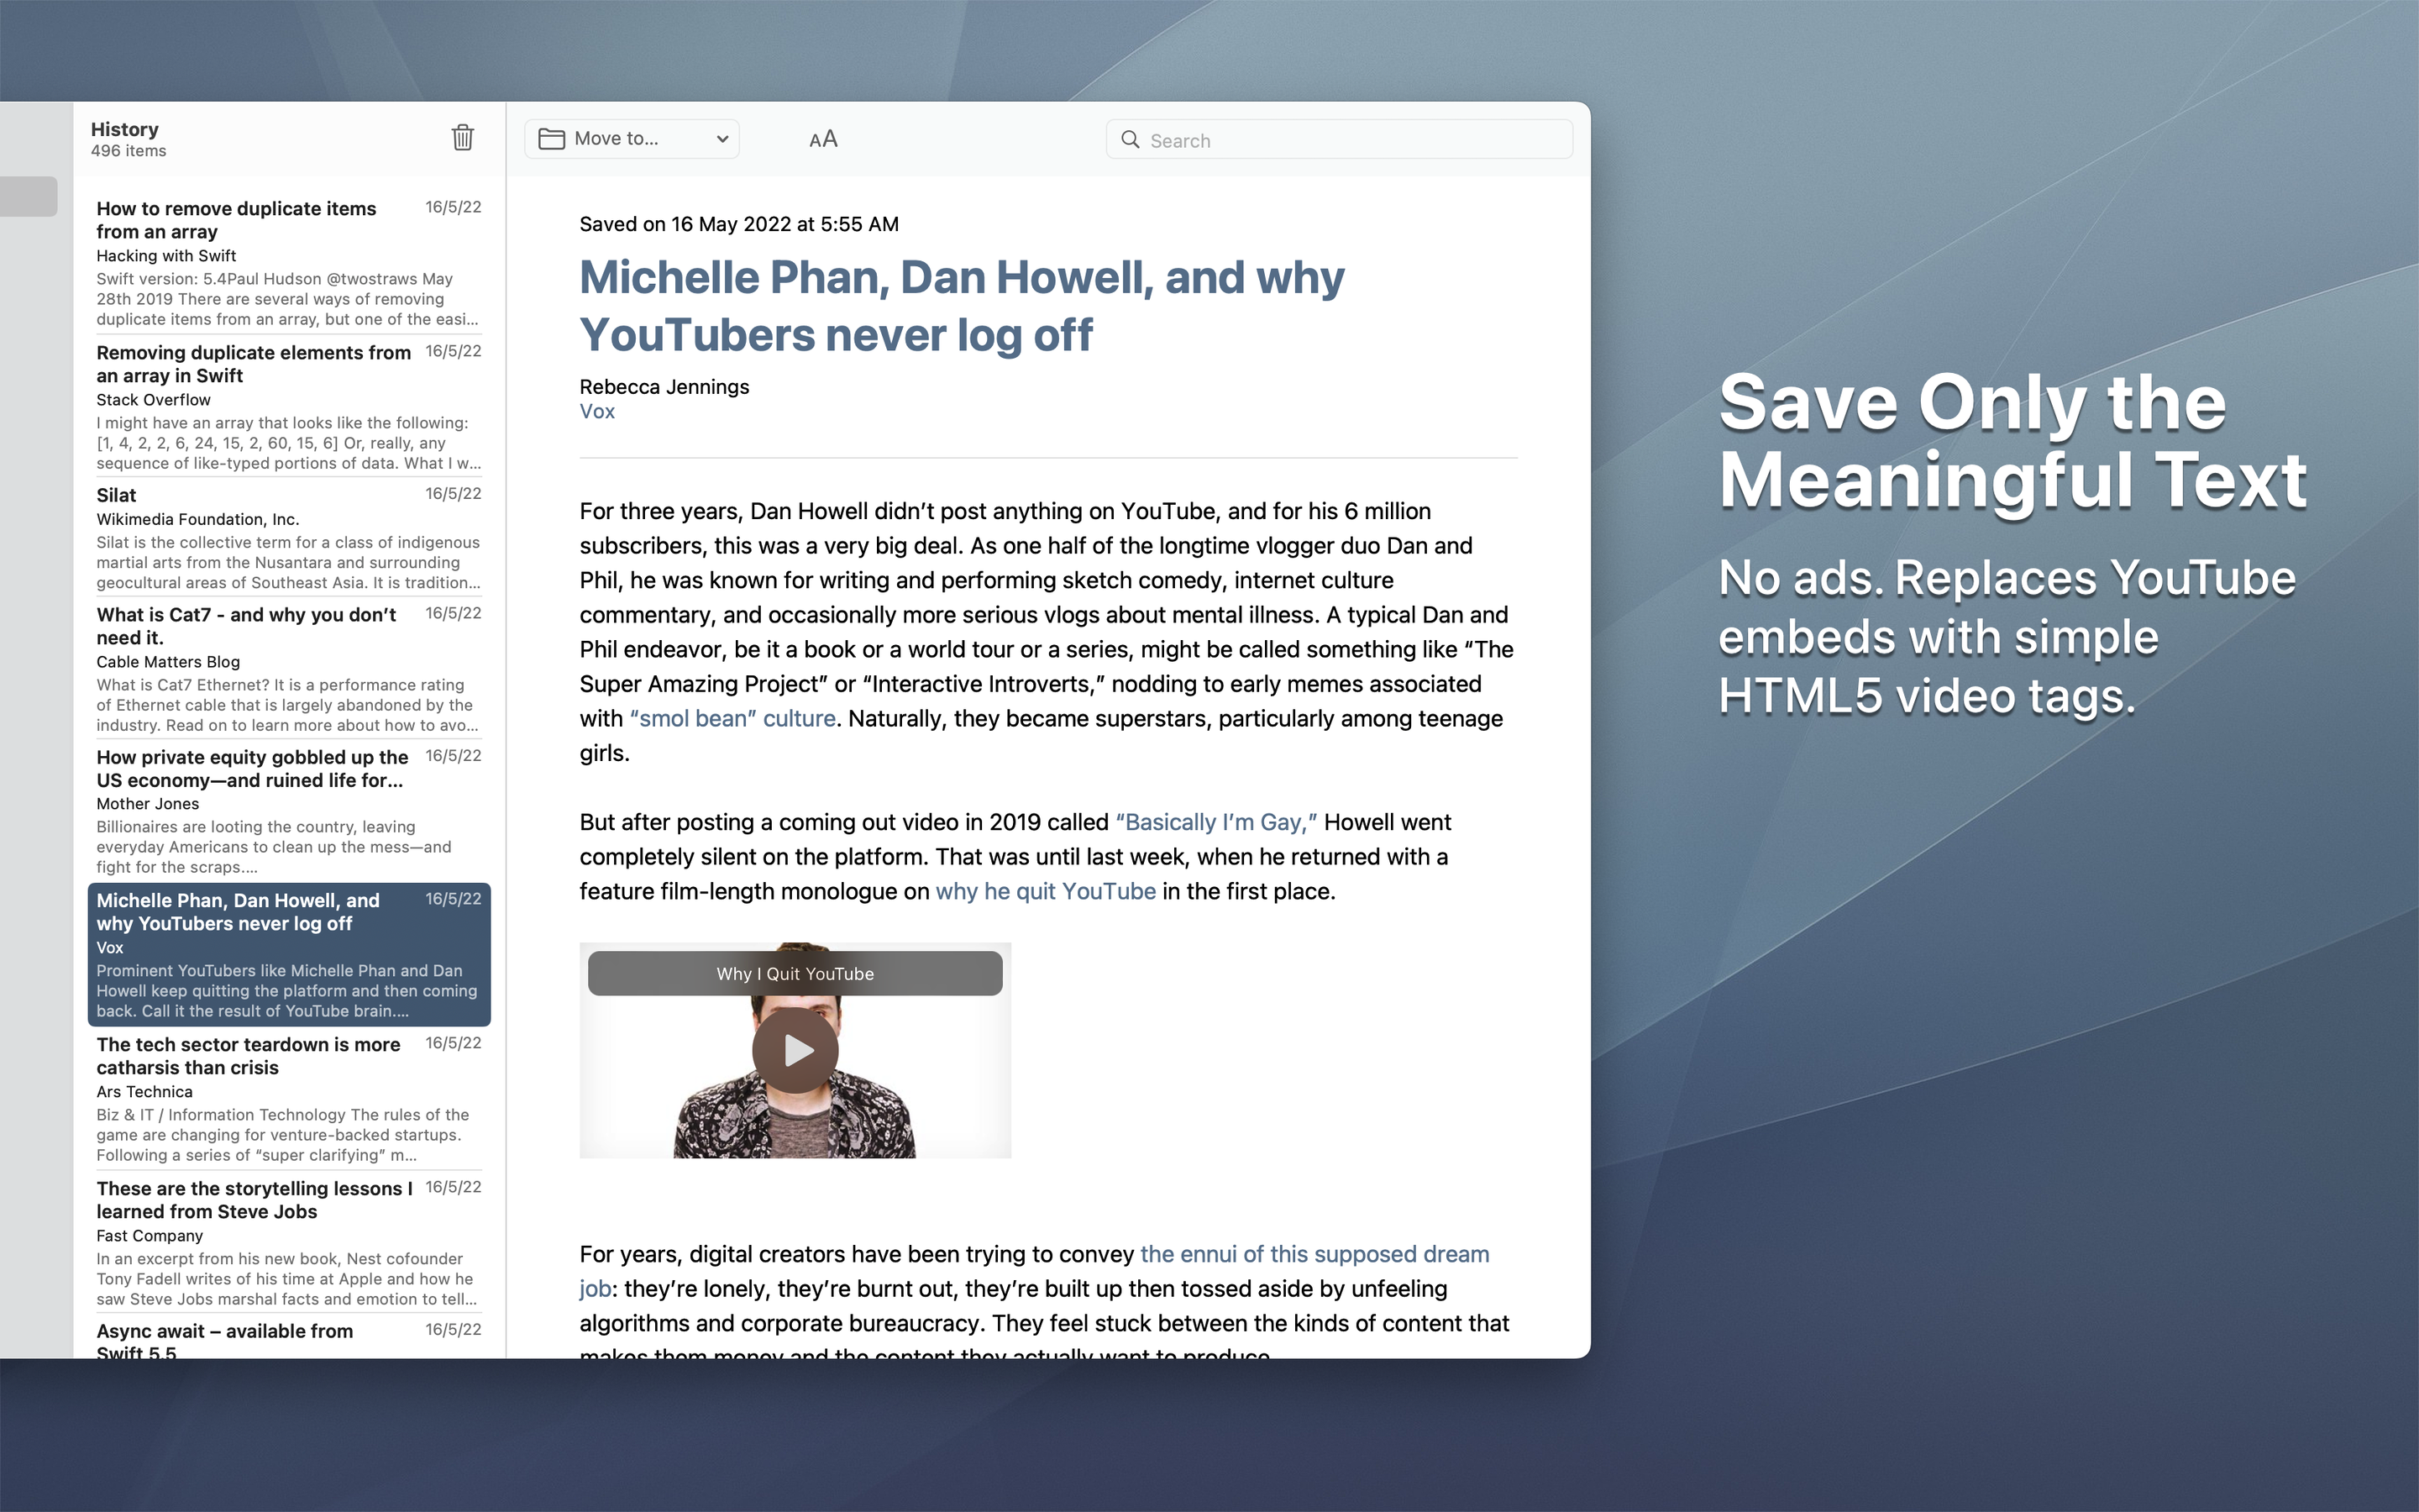Click the History header title

125,129
